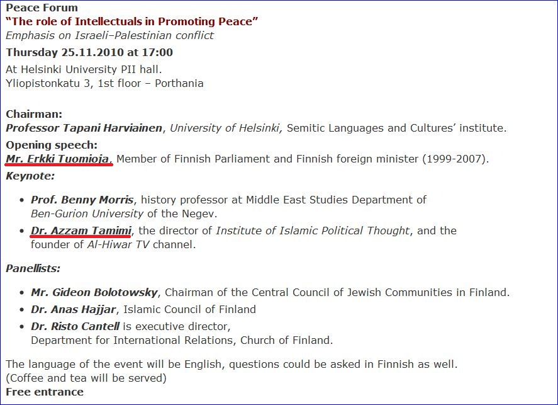Click the name Professor Tapani Harviainen
Image resolution: width=558 pixels, height=405 pixels.
point(84,128)
